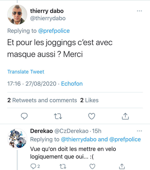Image resolution: width=150 pixels, height=170 pixels.
Task: Open more options for thierry dabo's tweet
Action: pos(139,11)
